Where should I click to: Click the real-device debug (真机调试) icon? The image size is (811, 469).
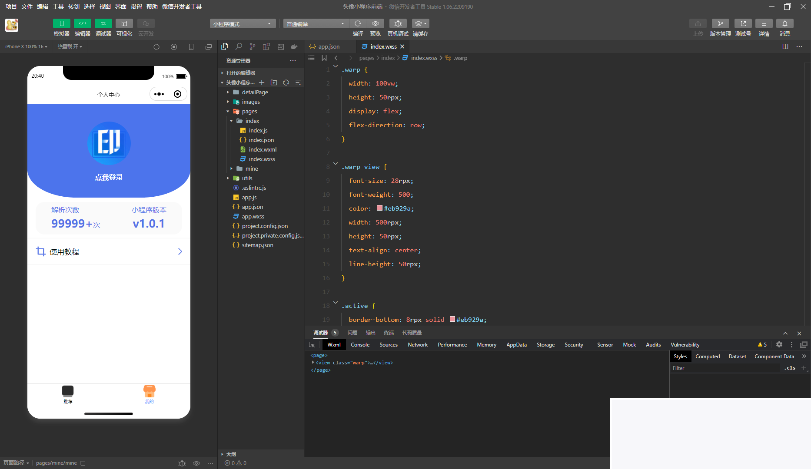(x=398, y=24)
